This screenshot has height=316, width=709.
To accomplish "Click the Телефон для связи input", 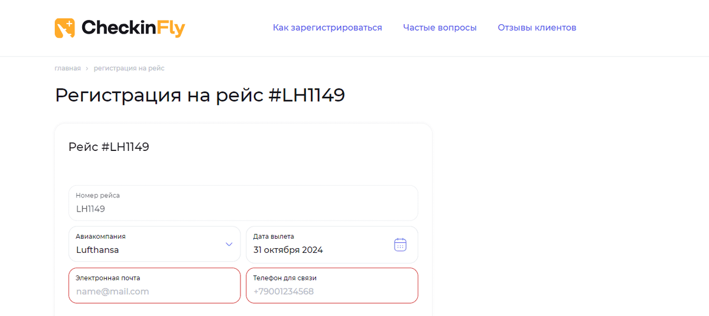I will point(332,285).
